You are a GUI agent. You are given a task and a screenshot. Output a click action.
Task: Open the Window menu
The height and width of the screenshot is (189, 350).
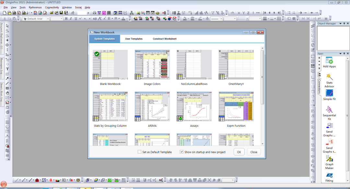point(67,7)
